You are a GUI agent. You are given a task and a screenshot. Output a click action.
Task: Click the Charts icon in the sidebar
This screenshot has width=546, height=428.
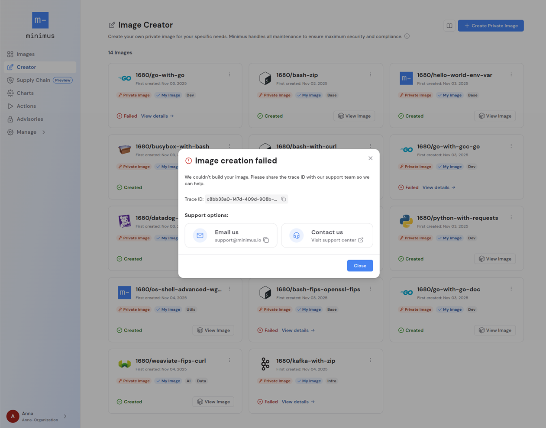pyautogui.click(x=10, y=93)
